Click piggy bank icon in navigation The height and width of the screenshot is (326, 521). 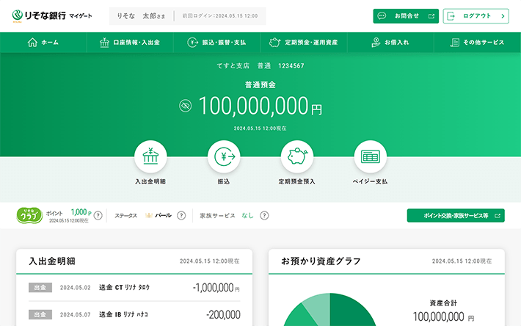(x=274, y=42)
